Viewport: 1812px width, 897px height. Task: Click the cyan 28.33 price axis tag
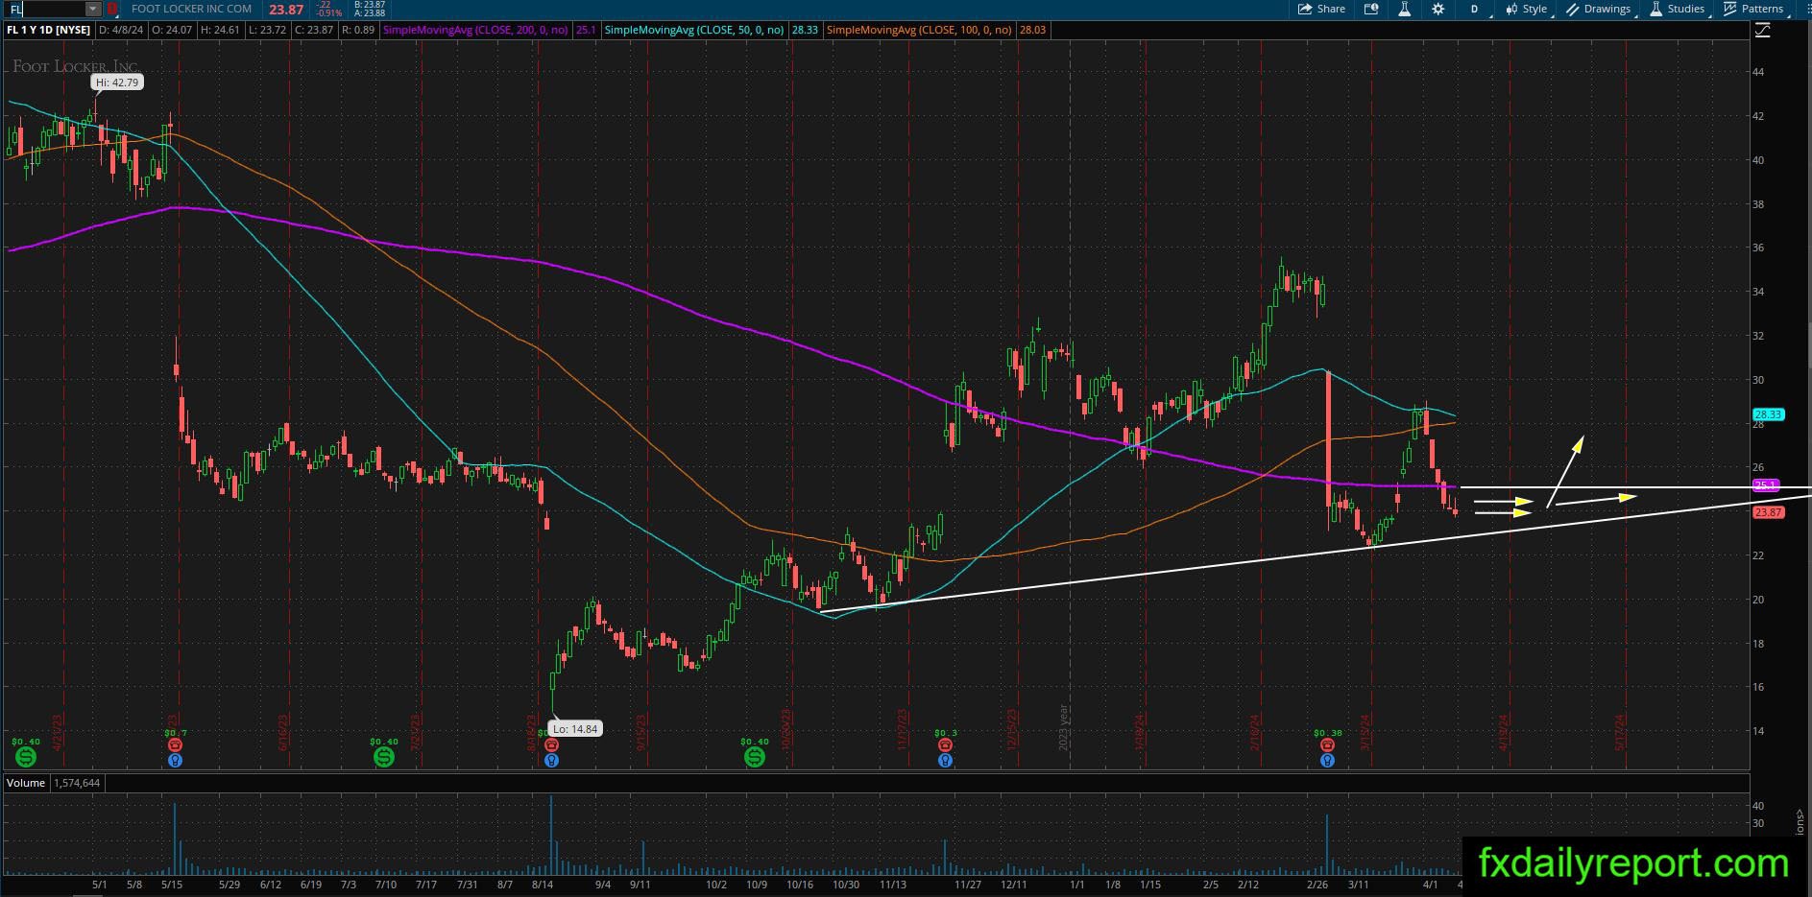tap(1768, 414)
